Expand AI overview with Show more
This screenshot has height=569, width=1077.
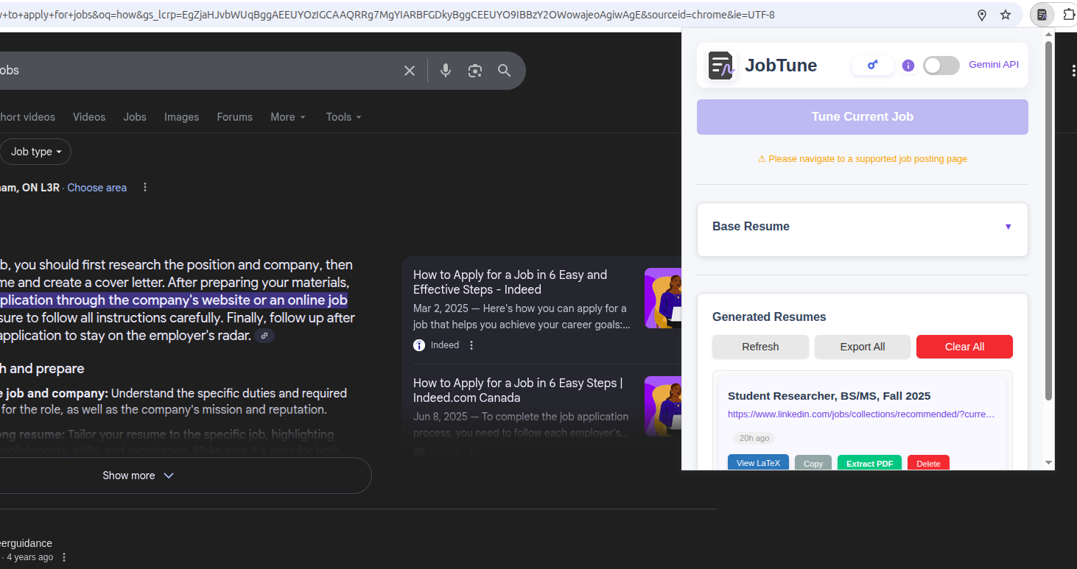point(138,476)
